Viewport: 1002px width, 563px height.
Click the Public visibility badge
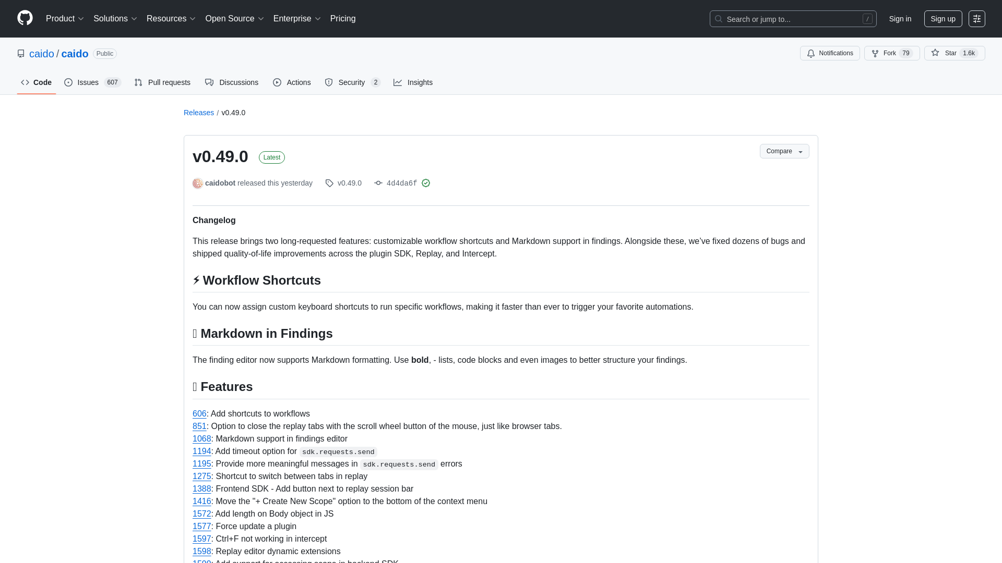[105, 54]
